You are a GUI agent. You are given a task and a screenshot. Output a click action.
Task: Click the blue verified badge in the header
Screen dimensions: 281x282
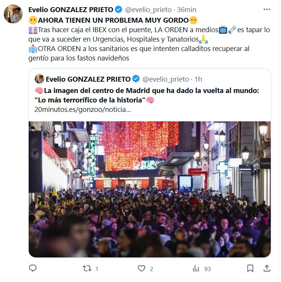[119, 9]
